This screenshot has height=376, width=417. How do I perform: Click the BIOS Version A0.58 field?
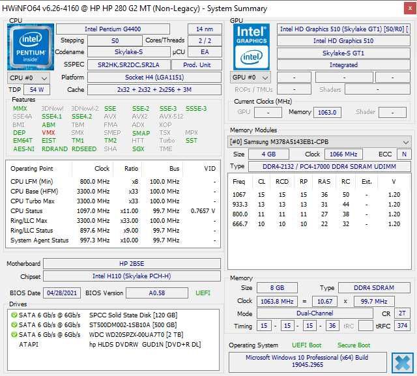tap(156, 293)
